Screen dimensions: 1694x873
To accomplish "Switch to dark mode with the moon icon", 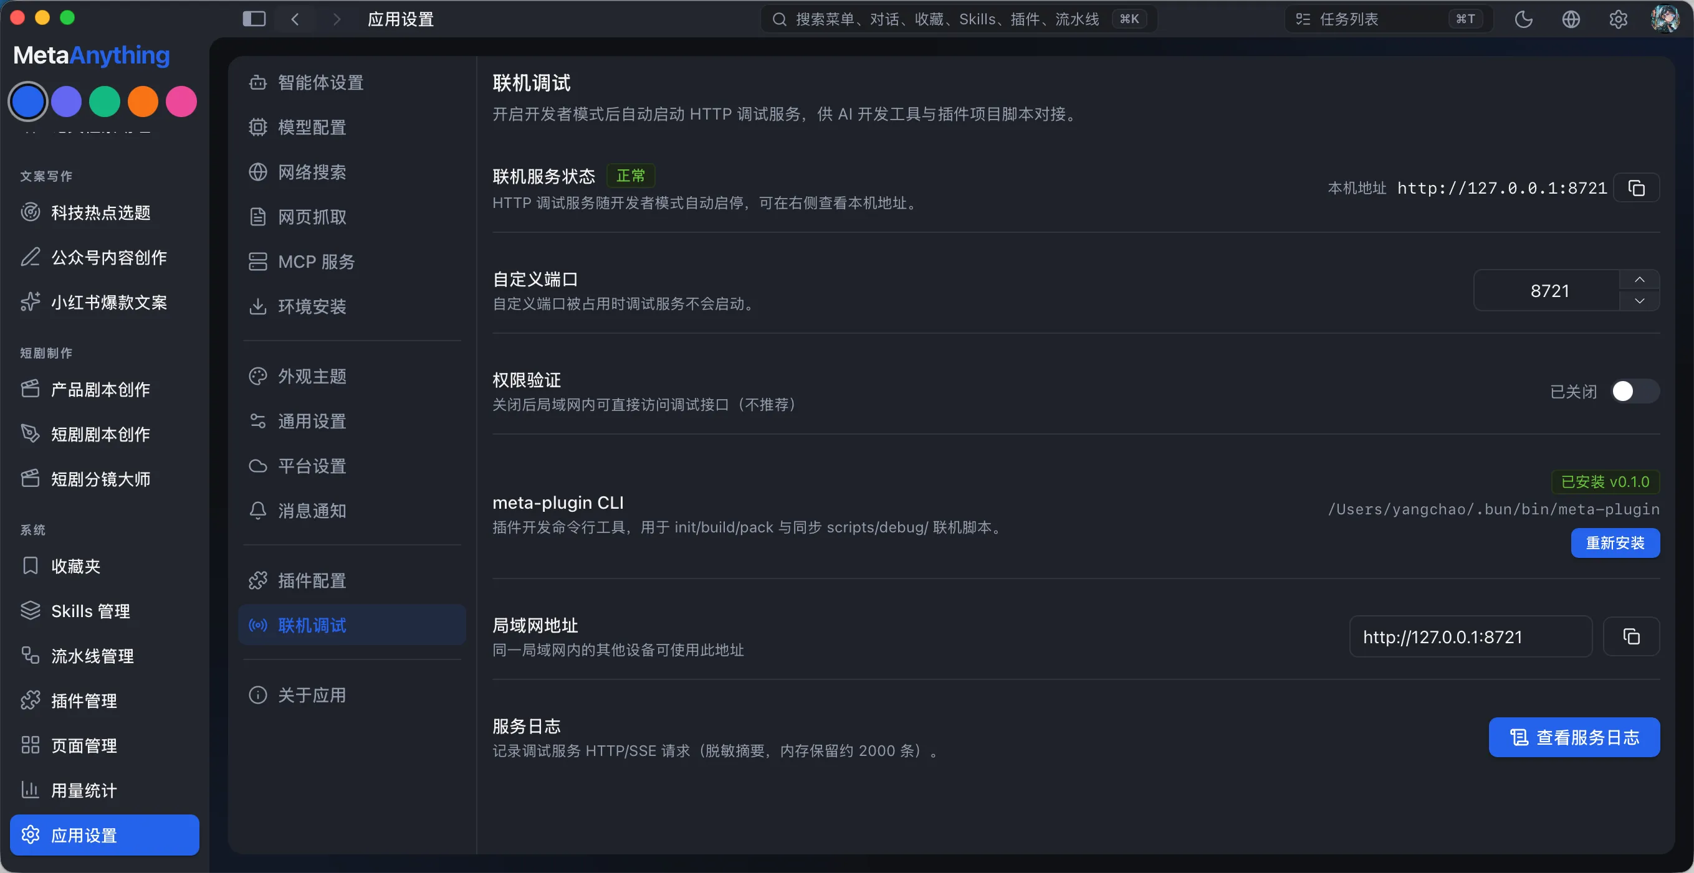I will [1523, 19].
